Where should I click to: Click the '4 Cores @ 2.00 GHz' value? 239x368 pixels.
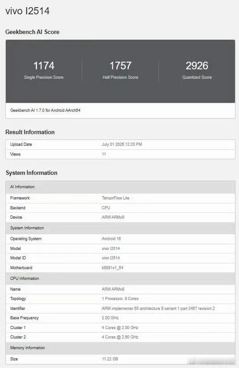pyautogui.click(x=120, y=328)
